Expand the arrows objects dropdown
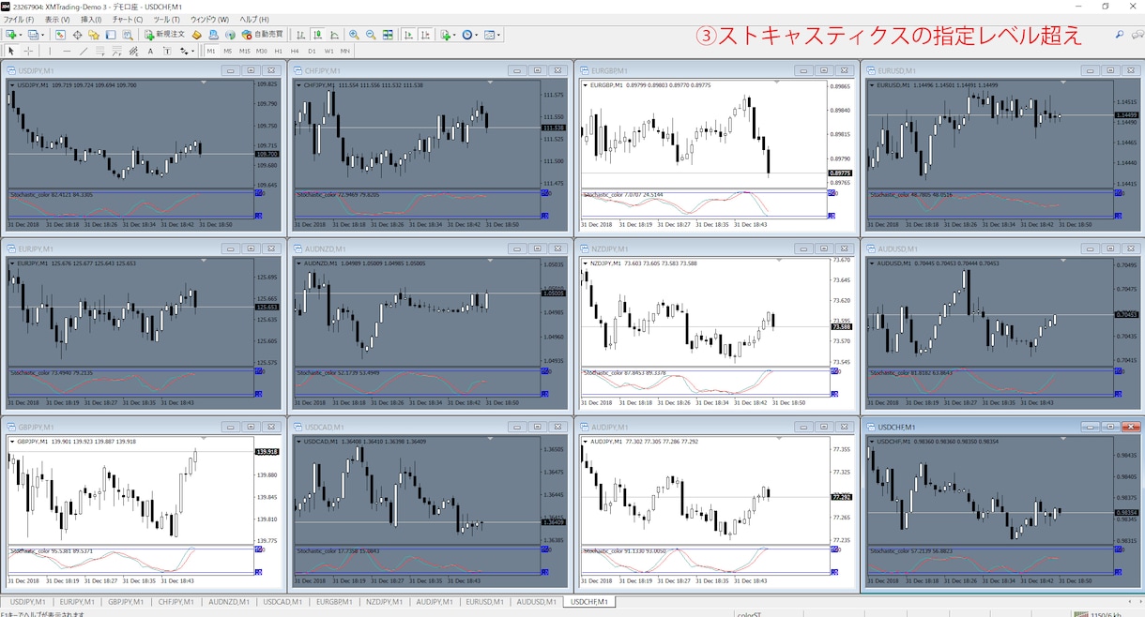This screenshot has height=617, width=1145. [x=192, y=51]
